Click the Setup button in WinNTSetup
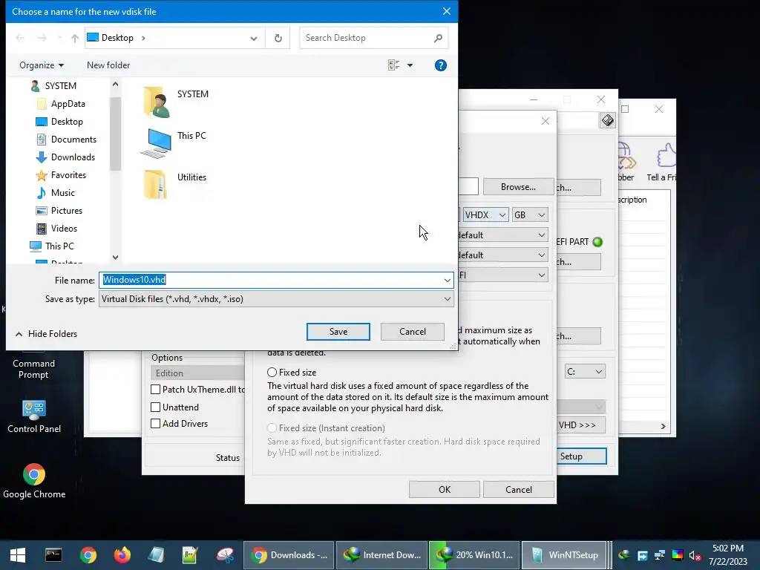The height and width of the screenshot is (570, 760). pyautogui.click(x=580, y=456)
